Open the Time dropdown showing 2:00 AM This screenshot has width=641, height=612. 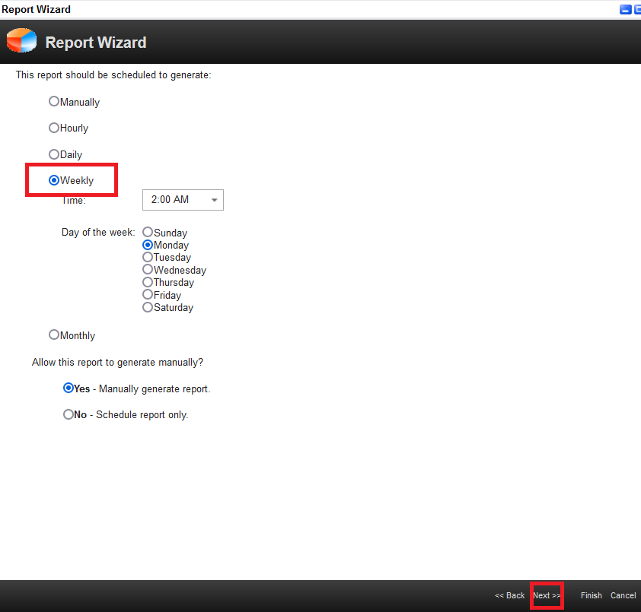[x=183, y=200]
